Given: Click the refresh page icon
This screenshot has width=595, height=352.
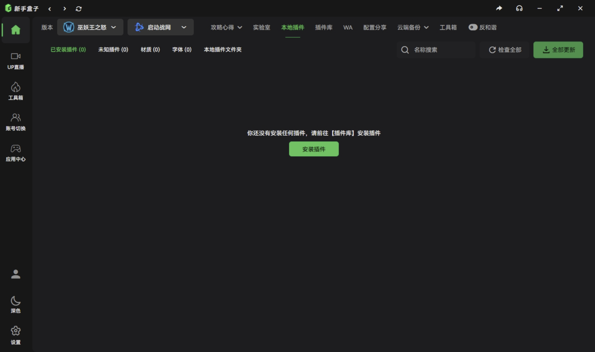Looking at the screenshot, I should [x=79, y=9].
